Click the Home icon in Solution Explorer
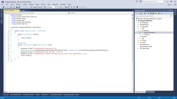Image resolution: width=177 pixels, height=99 pixels. click(x=141, y=13)
